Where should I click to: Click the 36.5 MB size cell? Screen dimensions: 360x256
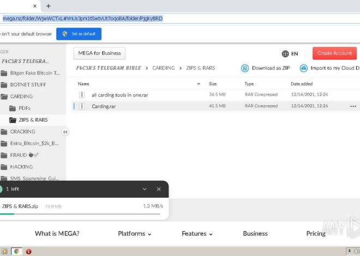217,94
